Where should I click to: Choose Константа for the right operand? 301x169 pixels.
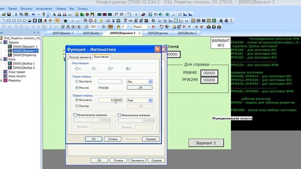pyautogui.click(x=77, y=100)
